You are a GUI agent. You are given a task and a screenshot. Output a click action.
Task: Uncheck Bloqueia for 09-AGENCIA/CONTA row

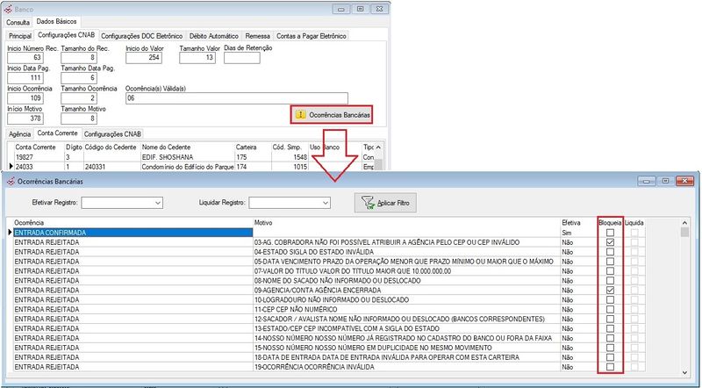pos(610,291)
